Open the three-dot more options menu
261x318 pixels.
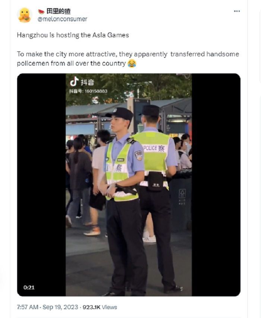pos(237,11)
